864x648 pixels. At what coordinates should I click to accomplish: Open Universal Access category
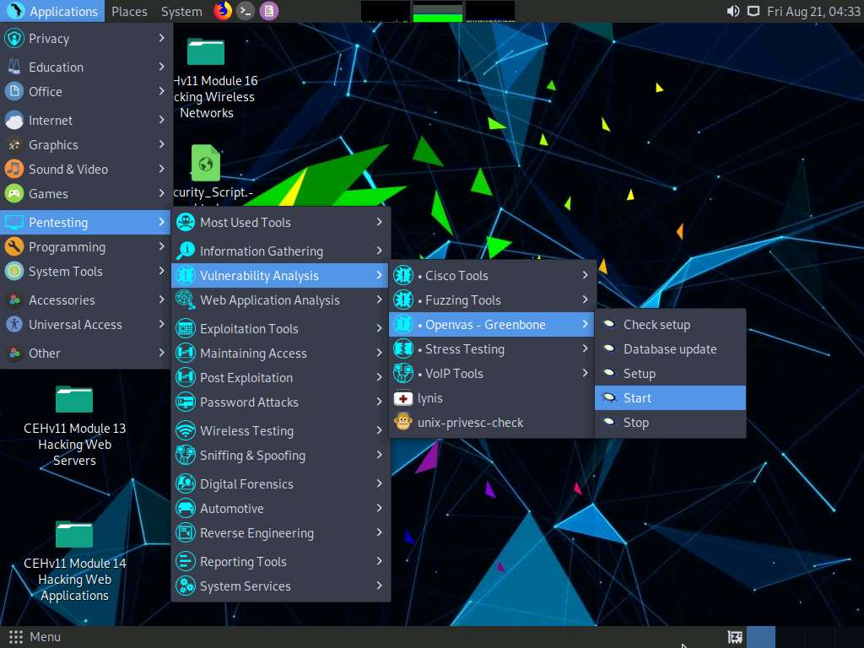click(x=86, y=325)
